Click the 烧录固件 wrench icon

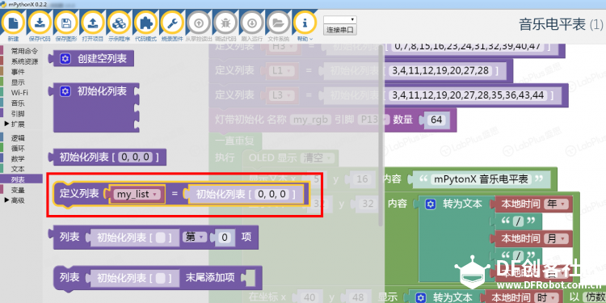pyautogui.click(x=172, y=23)
